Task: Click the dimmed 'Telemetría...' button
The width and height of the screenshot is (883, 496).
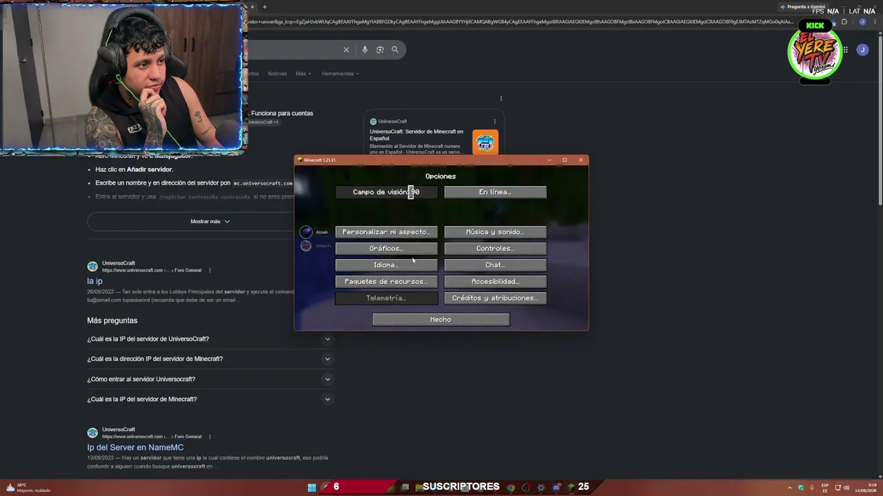Action: (x=386, y=298)
